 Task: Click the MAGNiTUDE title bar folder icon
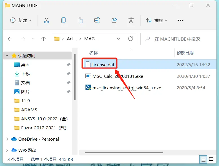coord(8,5)
